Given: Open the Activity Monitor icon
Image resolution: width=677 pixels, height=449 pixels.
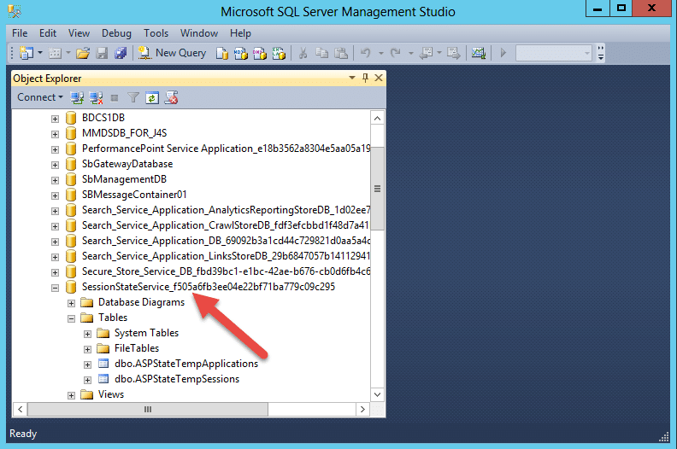Looking at the screenshot, I should point(479,53).
